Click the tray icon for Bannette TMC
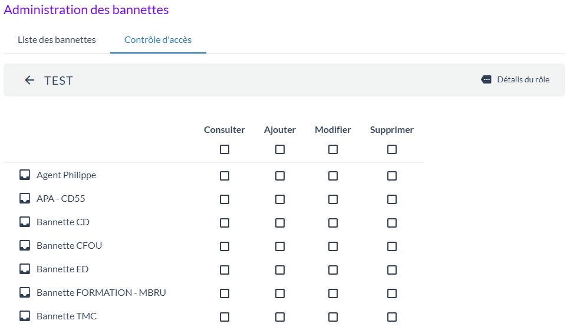This screenshot has width=570, height=327. coord(25,316)
